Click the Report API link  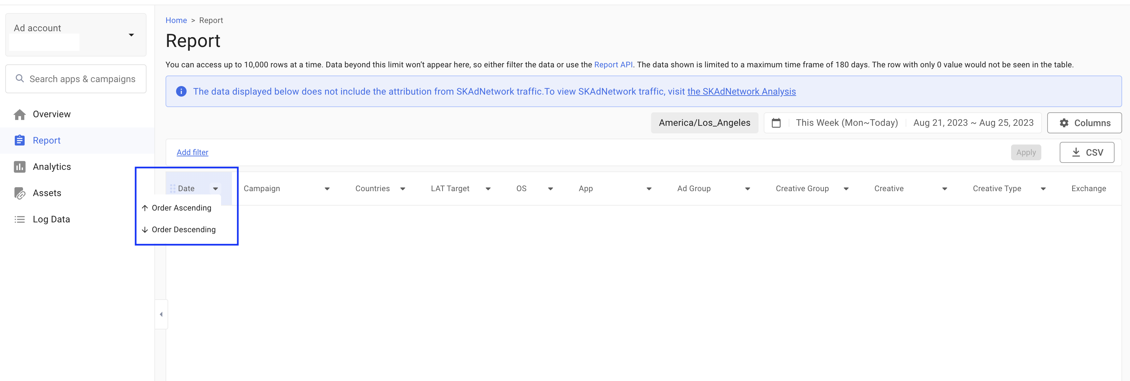coord(613,64)
